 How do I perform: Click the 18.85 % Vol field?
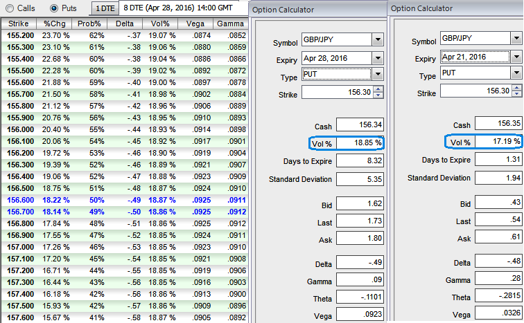[x=359, y=143]
